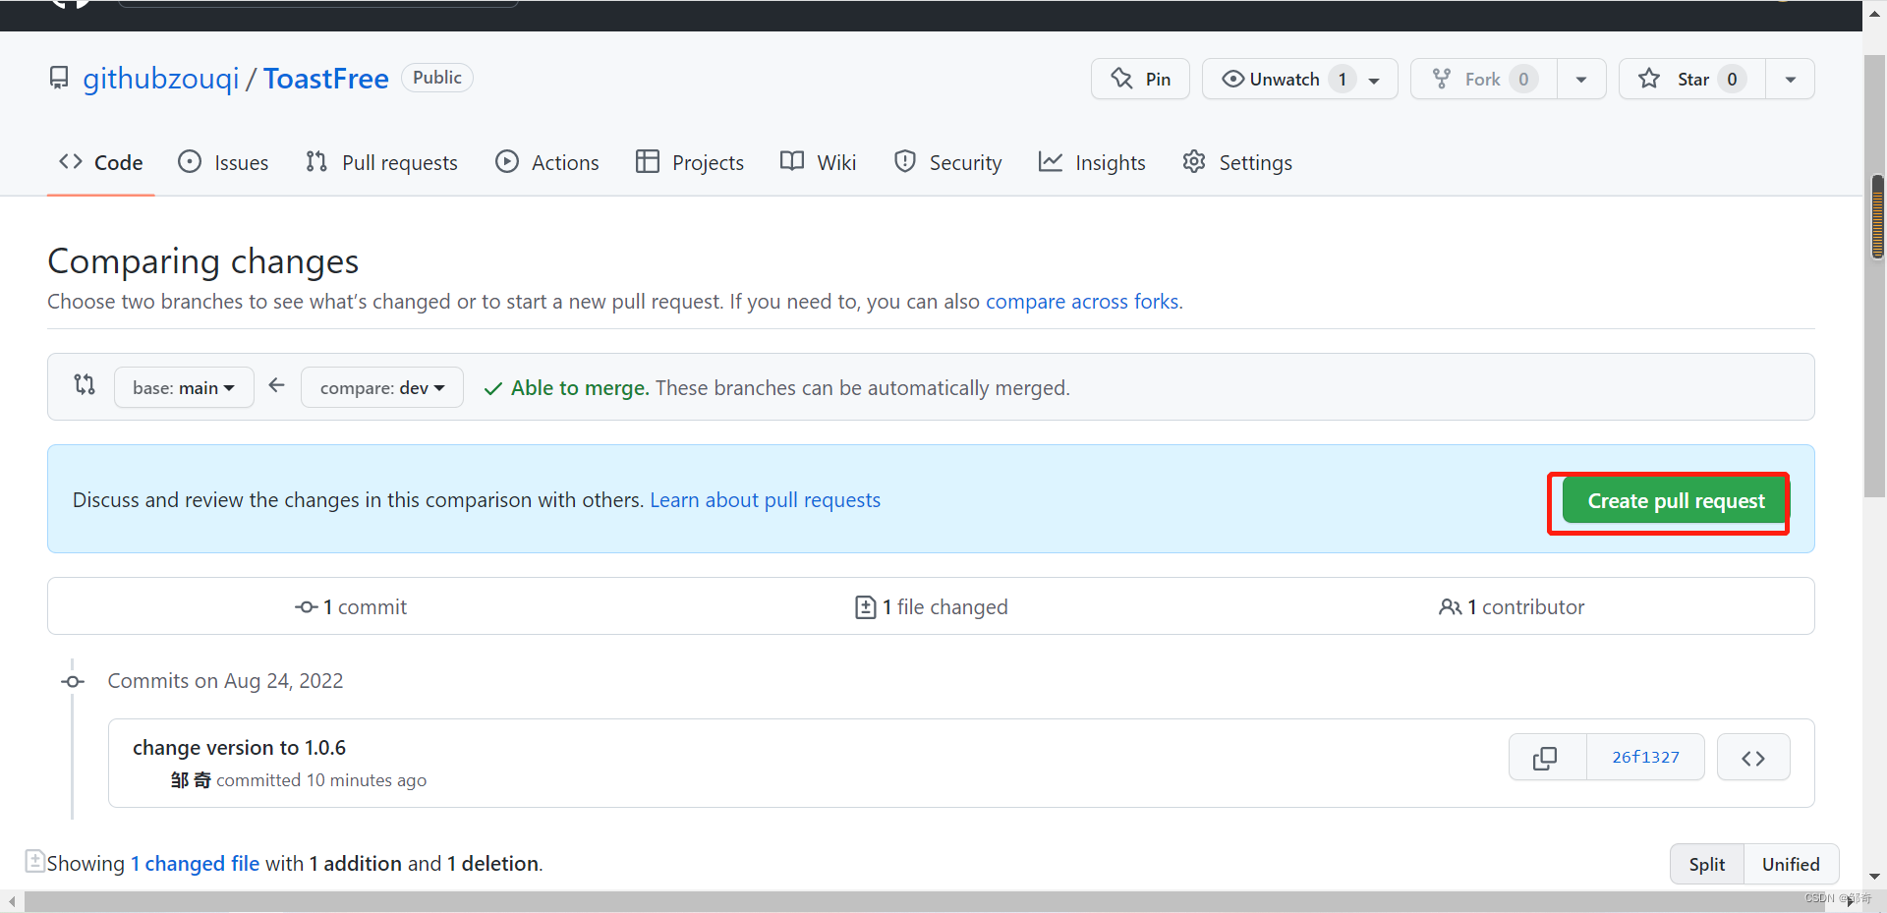This screenshot has height=913, width=1887.
Task: Click the Insights graph icon
Action: (x=1051, y=161)
